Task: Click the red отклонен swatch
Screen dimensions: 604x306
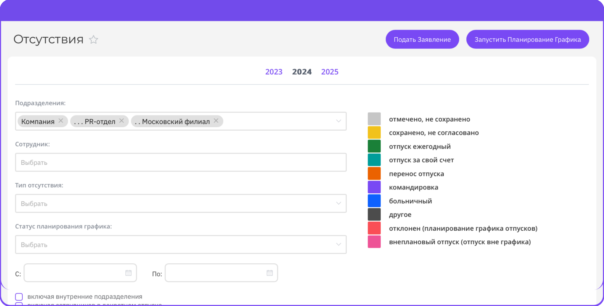Action: point(374,228)
